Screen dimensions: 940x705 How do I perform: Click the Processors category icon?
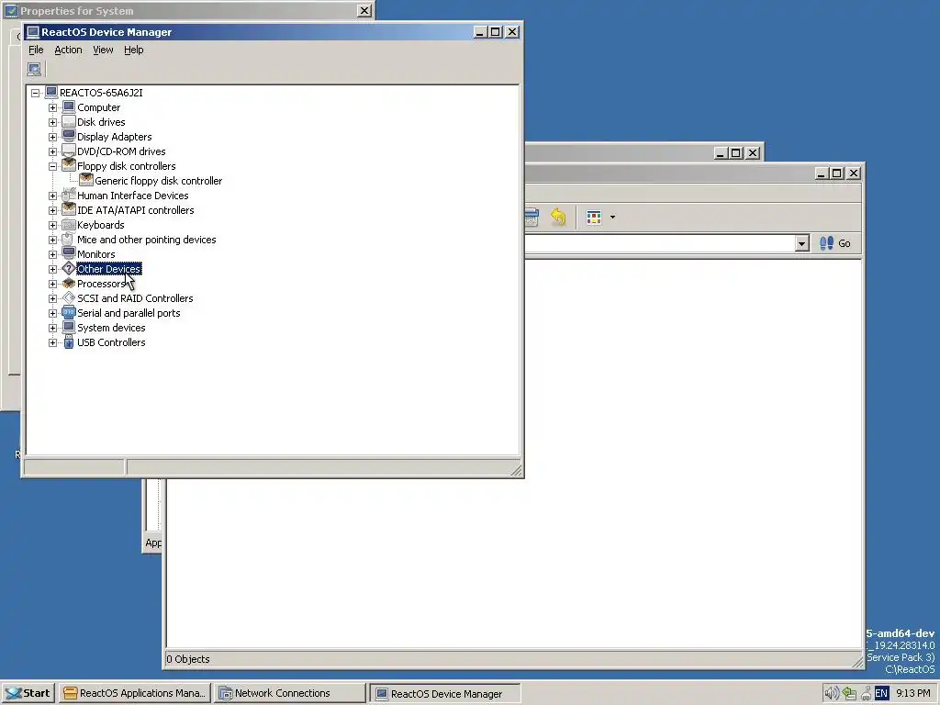click(x=68, y=284)
